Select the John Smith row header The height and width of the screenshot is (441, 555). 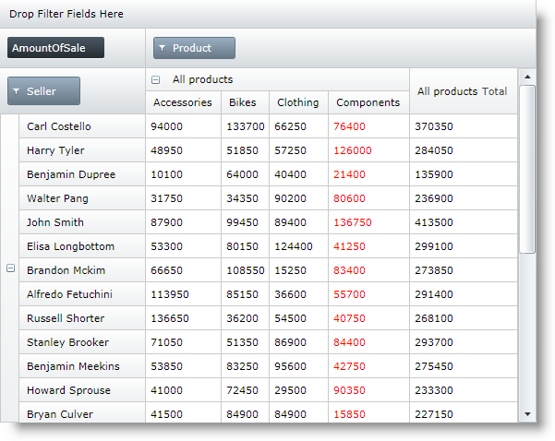(82, 222)
